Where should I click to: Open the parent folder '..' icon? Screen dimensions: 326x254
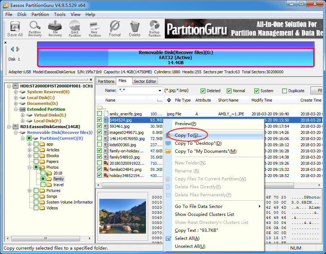pos(100,107)
